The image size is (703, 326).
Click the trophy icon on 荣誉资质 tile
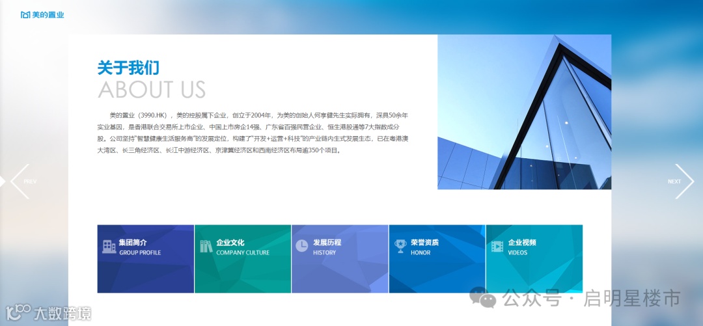[x=400, y=246]
